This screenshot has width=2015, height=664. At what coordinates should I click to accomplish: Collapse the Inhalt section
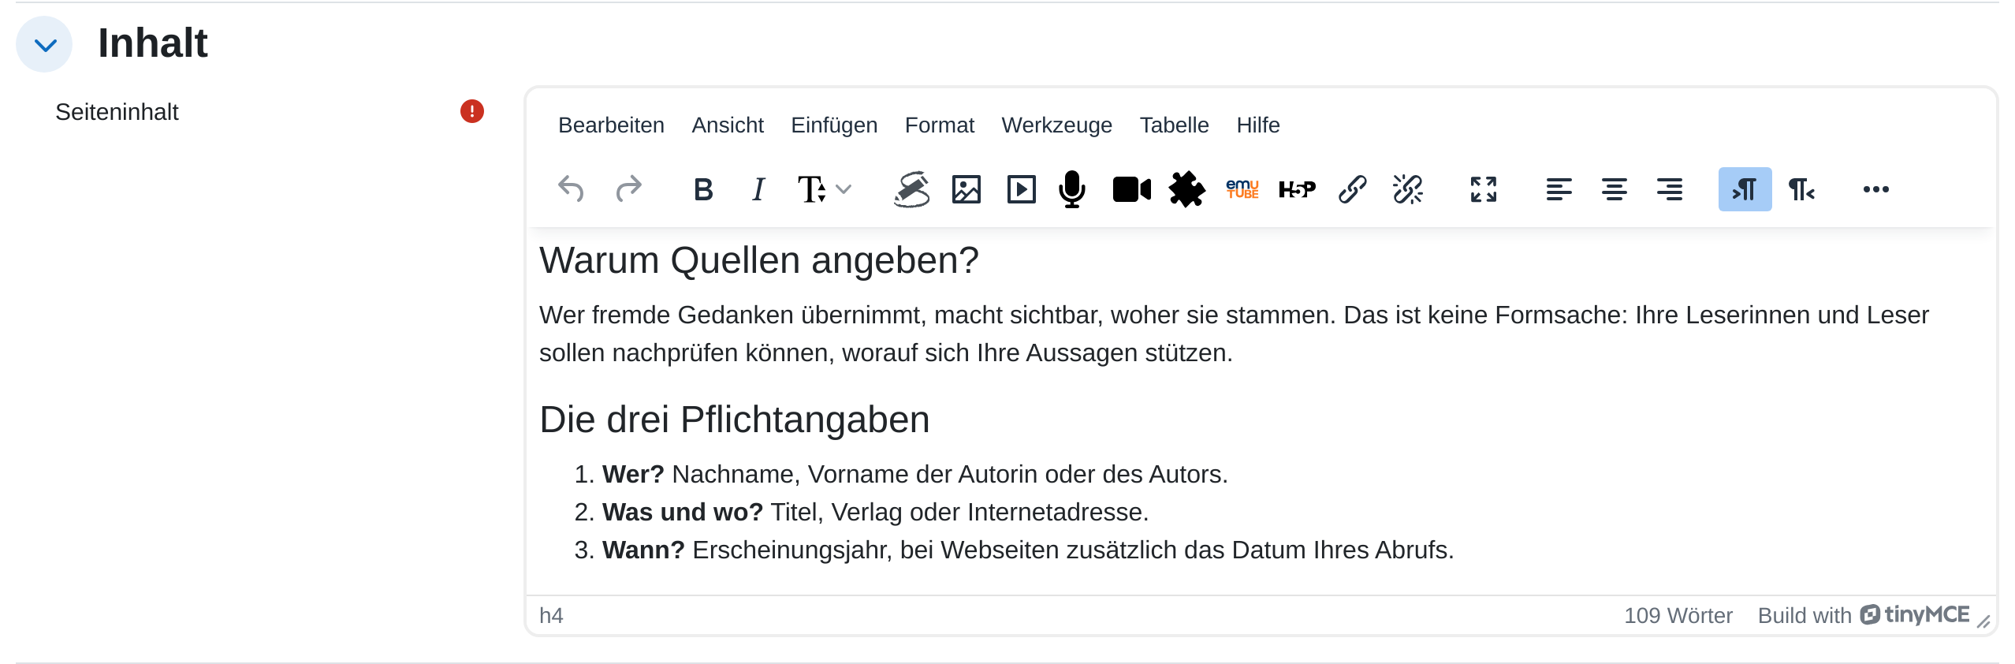pos(44,44)
